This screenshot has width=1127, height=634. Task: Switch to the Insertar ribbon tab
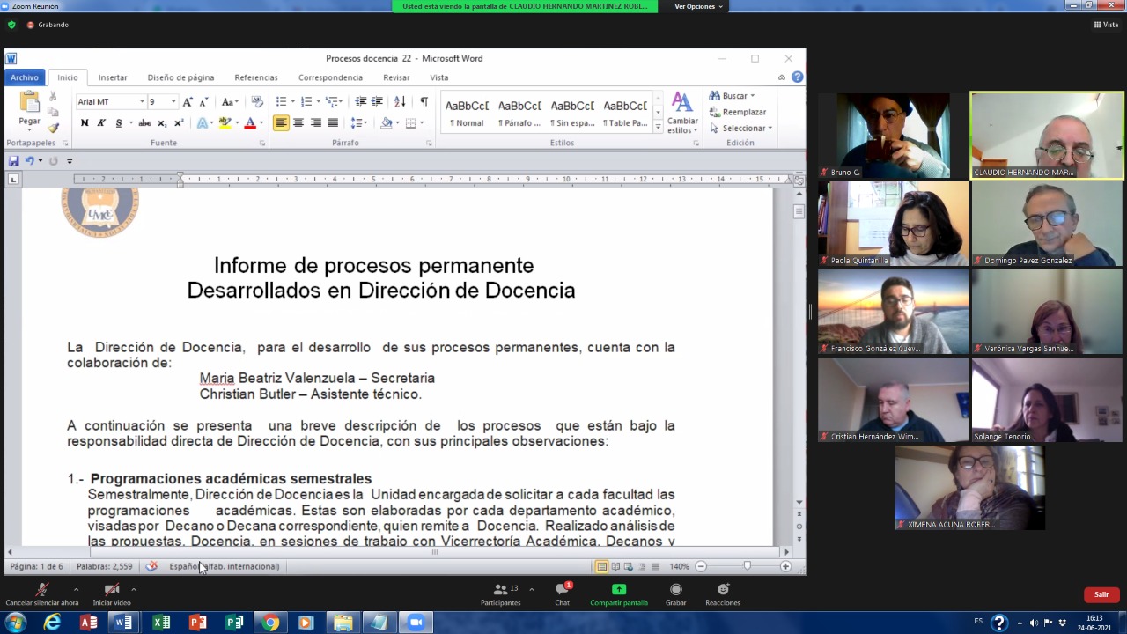pyautogui.click(x=113, y=77)
